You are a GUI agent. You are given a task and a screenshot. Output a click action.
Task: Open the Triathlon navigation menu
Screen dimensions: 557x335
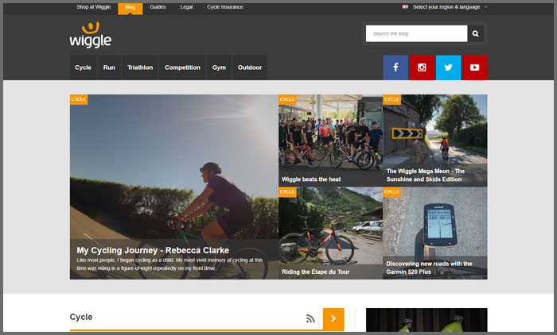click(139, 67)
